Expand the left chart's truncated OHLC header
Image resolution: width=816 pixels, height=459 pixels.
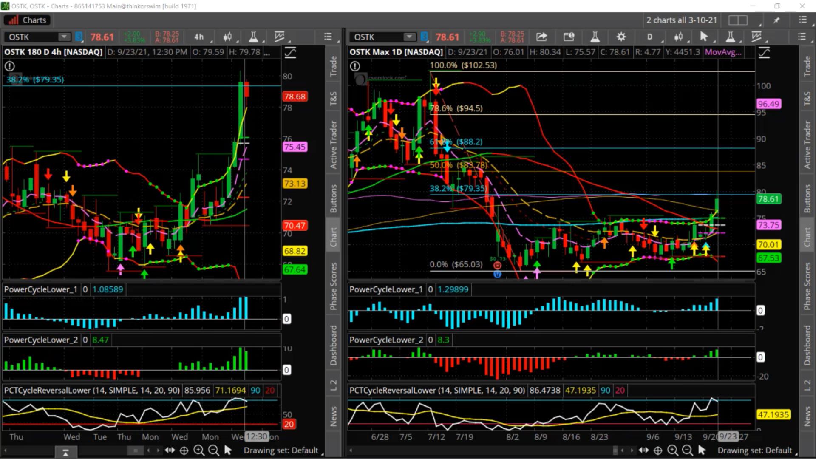(x=266, y=52)
